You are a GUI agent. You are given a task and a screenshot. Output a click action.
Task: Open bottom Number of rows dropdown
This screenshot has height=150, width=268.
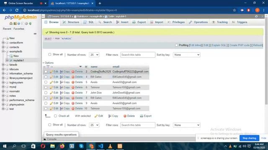click(x=94, y=125)
